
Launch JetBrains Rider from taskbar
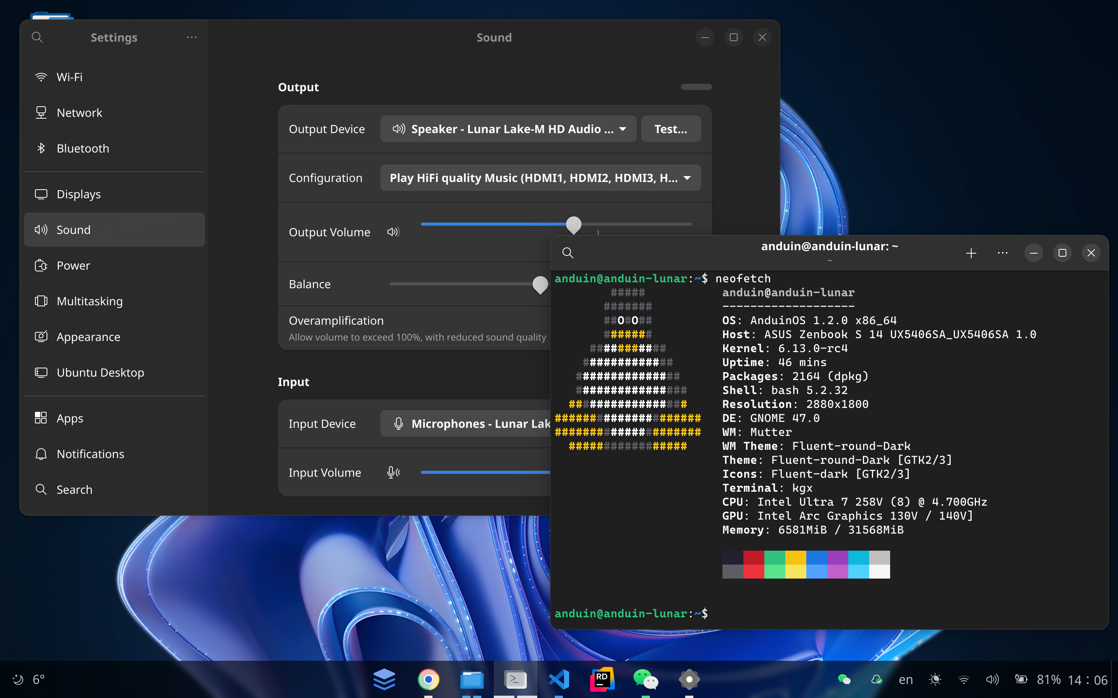tap(602, 679)
